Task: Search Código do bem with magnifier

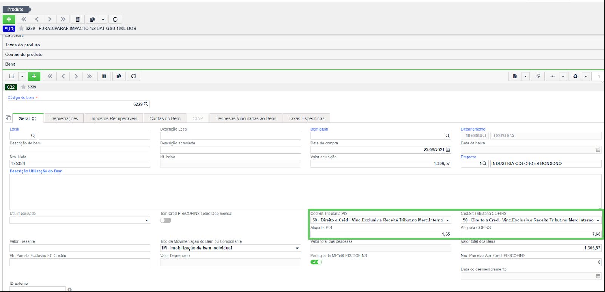Action: pos(146,104)
